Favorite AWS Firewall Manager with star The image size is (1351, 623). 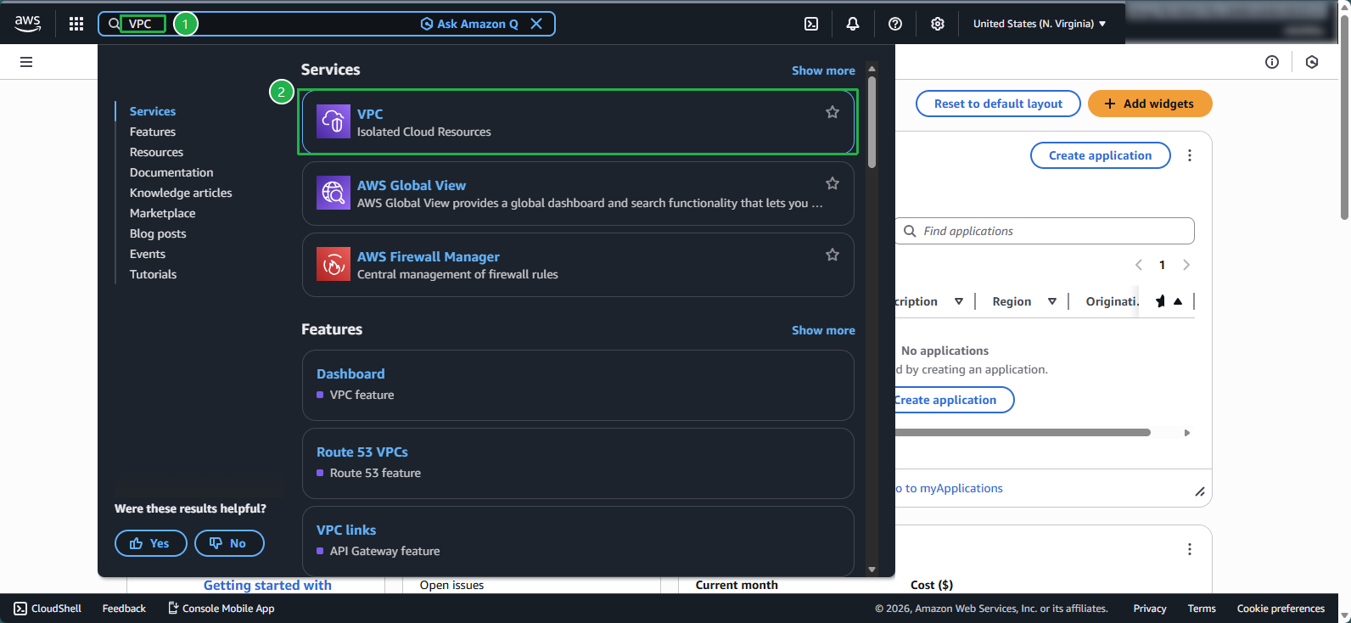click(x=832, y=255)
